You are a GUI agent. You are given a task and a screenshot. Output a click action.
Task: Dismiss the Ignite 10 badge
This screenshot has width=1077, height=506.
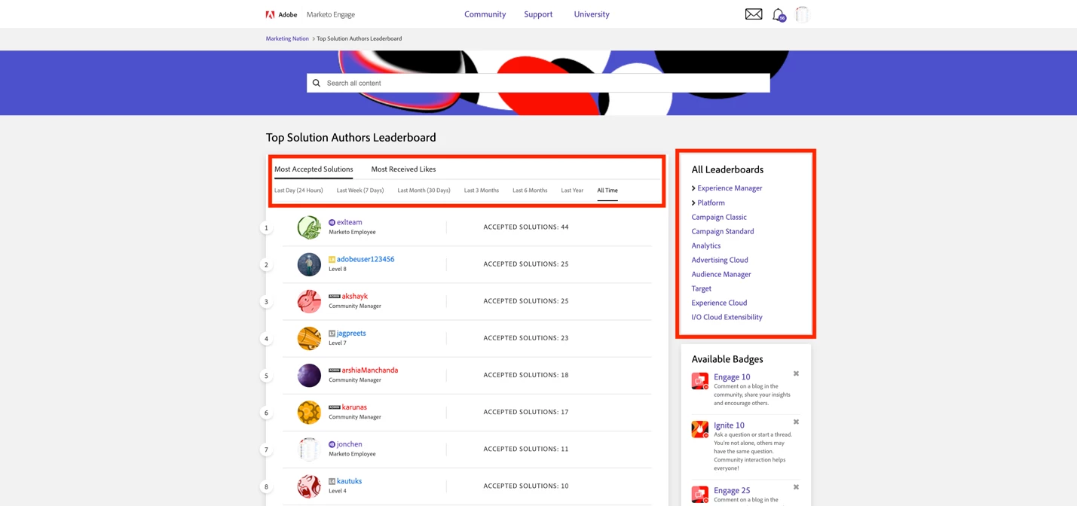[796, 422]
